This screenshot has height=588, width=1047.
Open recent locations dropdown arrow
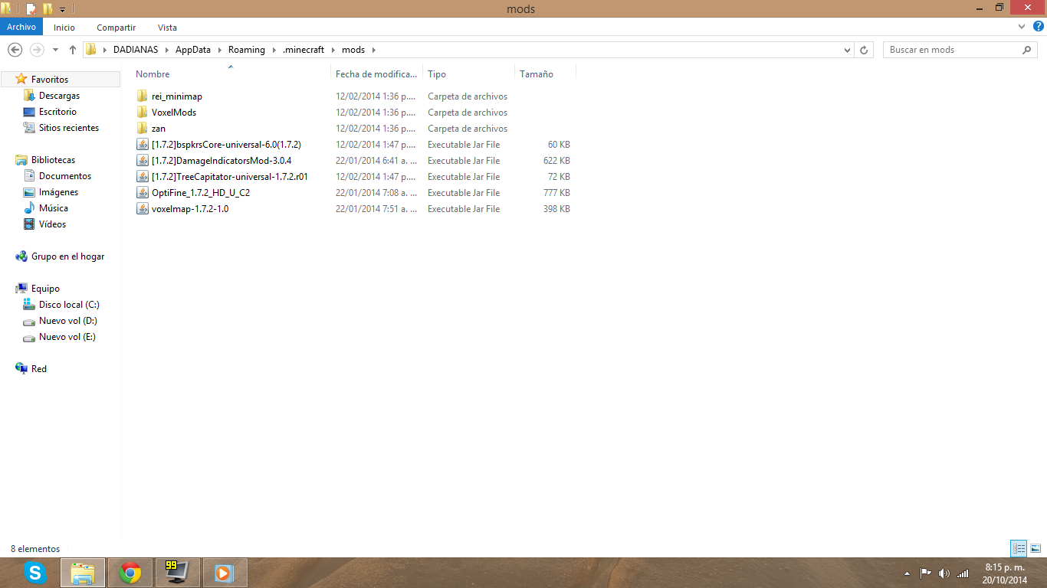click(55, 50)
